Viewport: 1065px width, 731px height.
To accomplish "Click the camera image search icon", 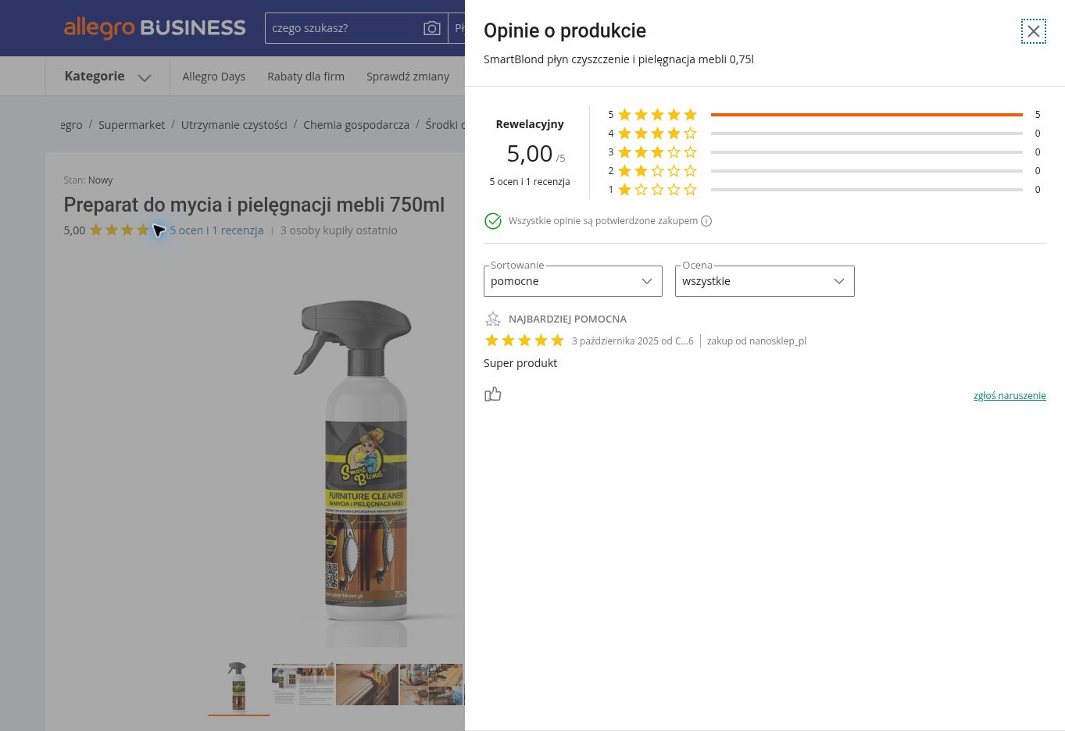I will tap(431, 28).
